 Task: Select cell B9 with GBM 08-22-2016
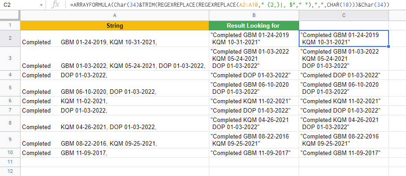click(x=254, y=140)
